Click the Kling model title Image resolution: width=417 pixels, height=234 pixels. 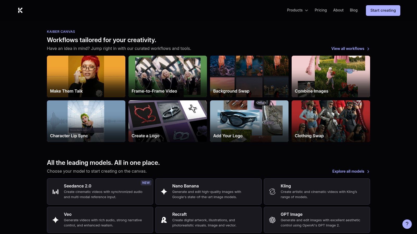(286, 186)
